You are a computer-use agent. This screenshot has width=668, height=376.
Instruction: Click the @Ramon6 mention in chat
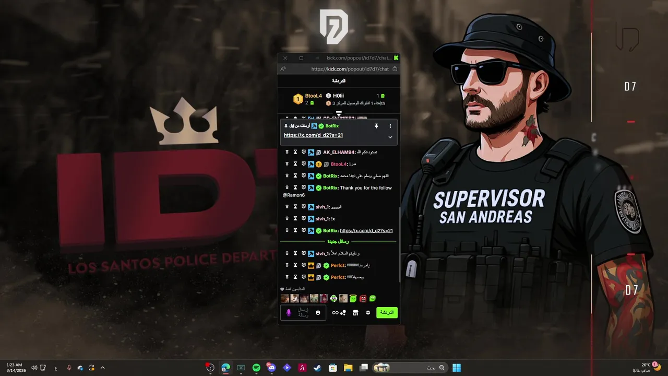click(x=294, y=195)
